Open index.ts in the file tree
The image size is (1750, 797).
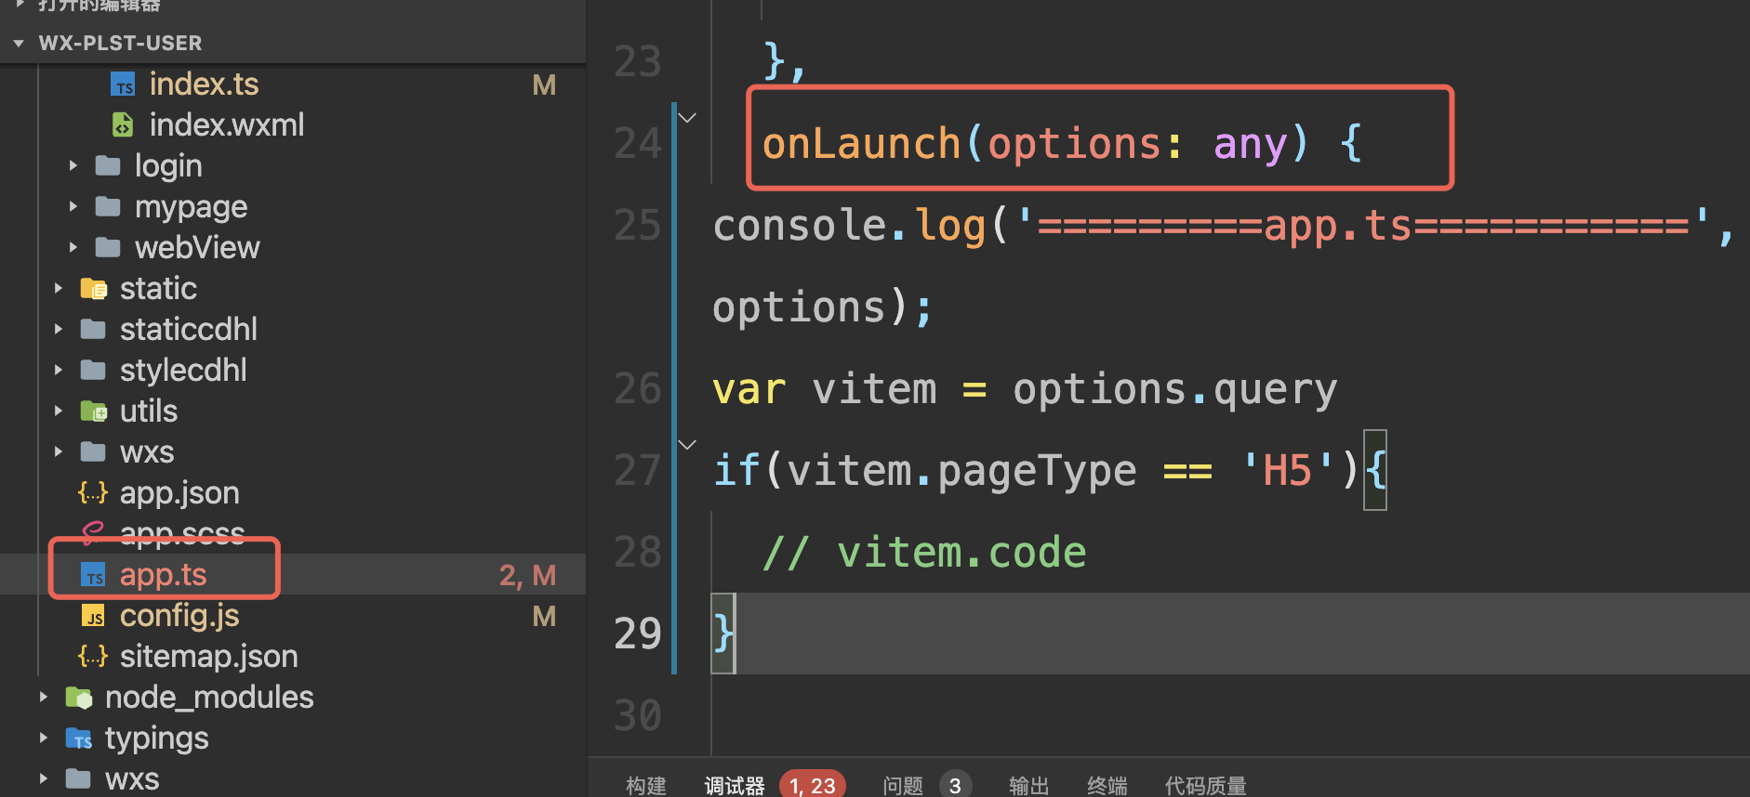(x=204, y=85)
